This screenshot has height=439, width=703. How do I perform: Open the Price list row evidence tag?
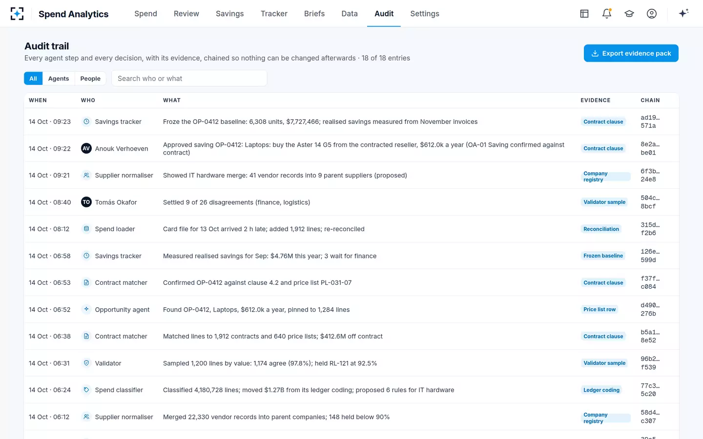[600, 309]
